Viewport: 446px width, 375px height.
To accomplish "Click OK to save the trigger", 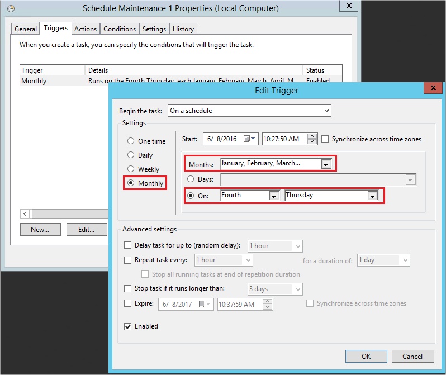I will tap(366, 356).
